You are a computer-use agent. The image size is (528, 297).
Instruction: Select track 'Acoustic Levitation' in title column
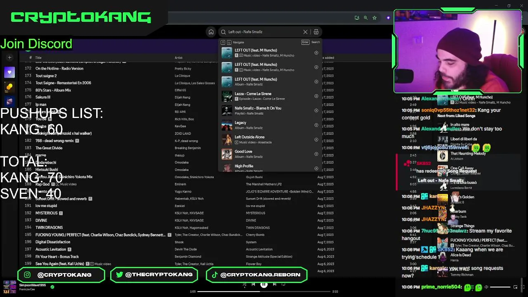coord(51,250)
